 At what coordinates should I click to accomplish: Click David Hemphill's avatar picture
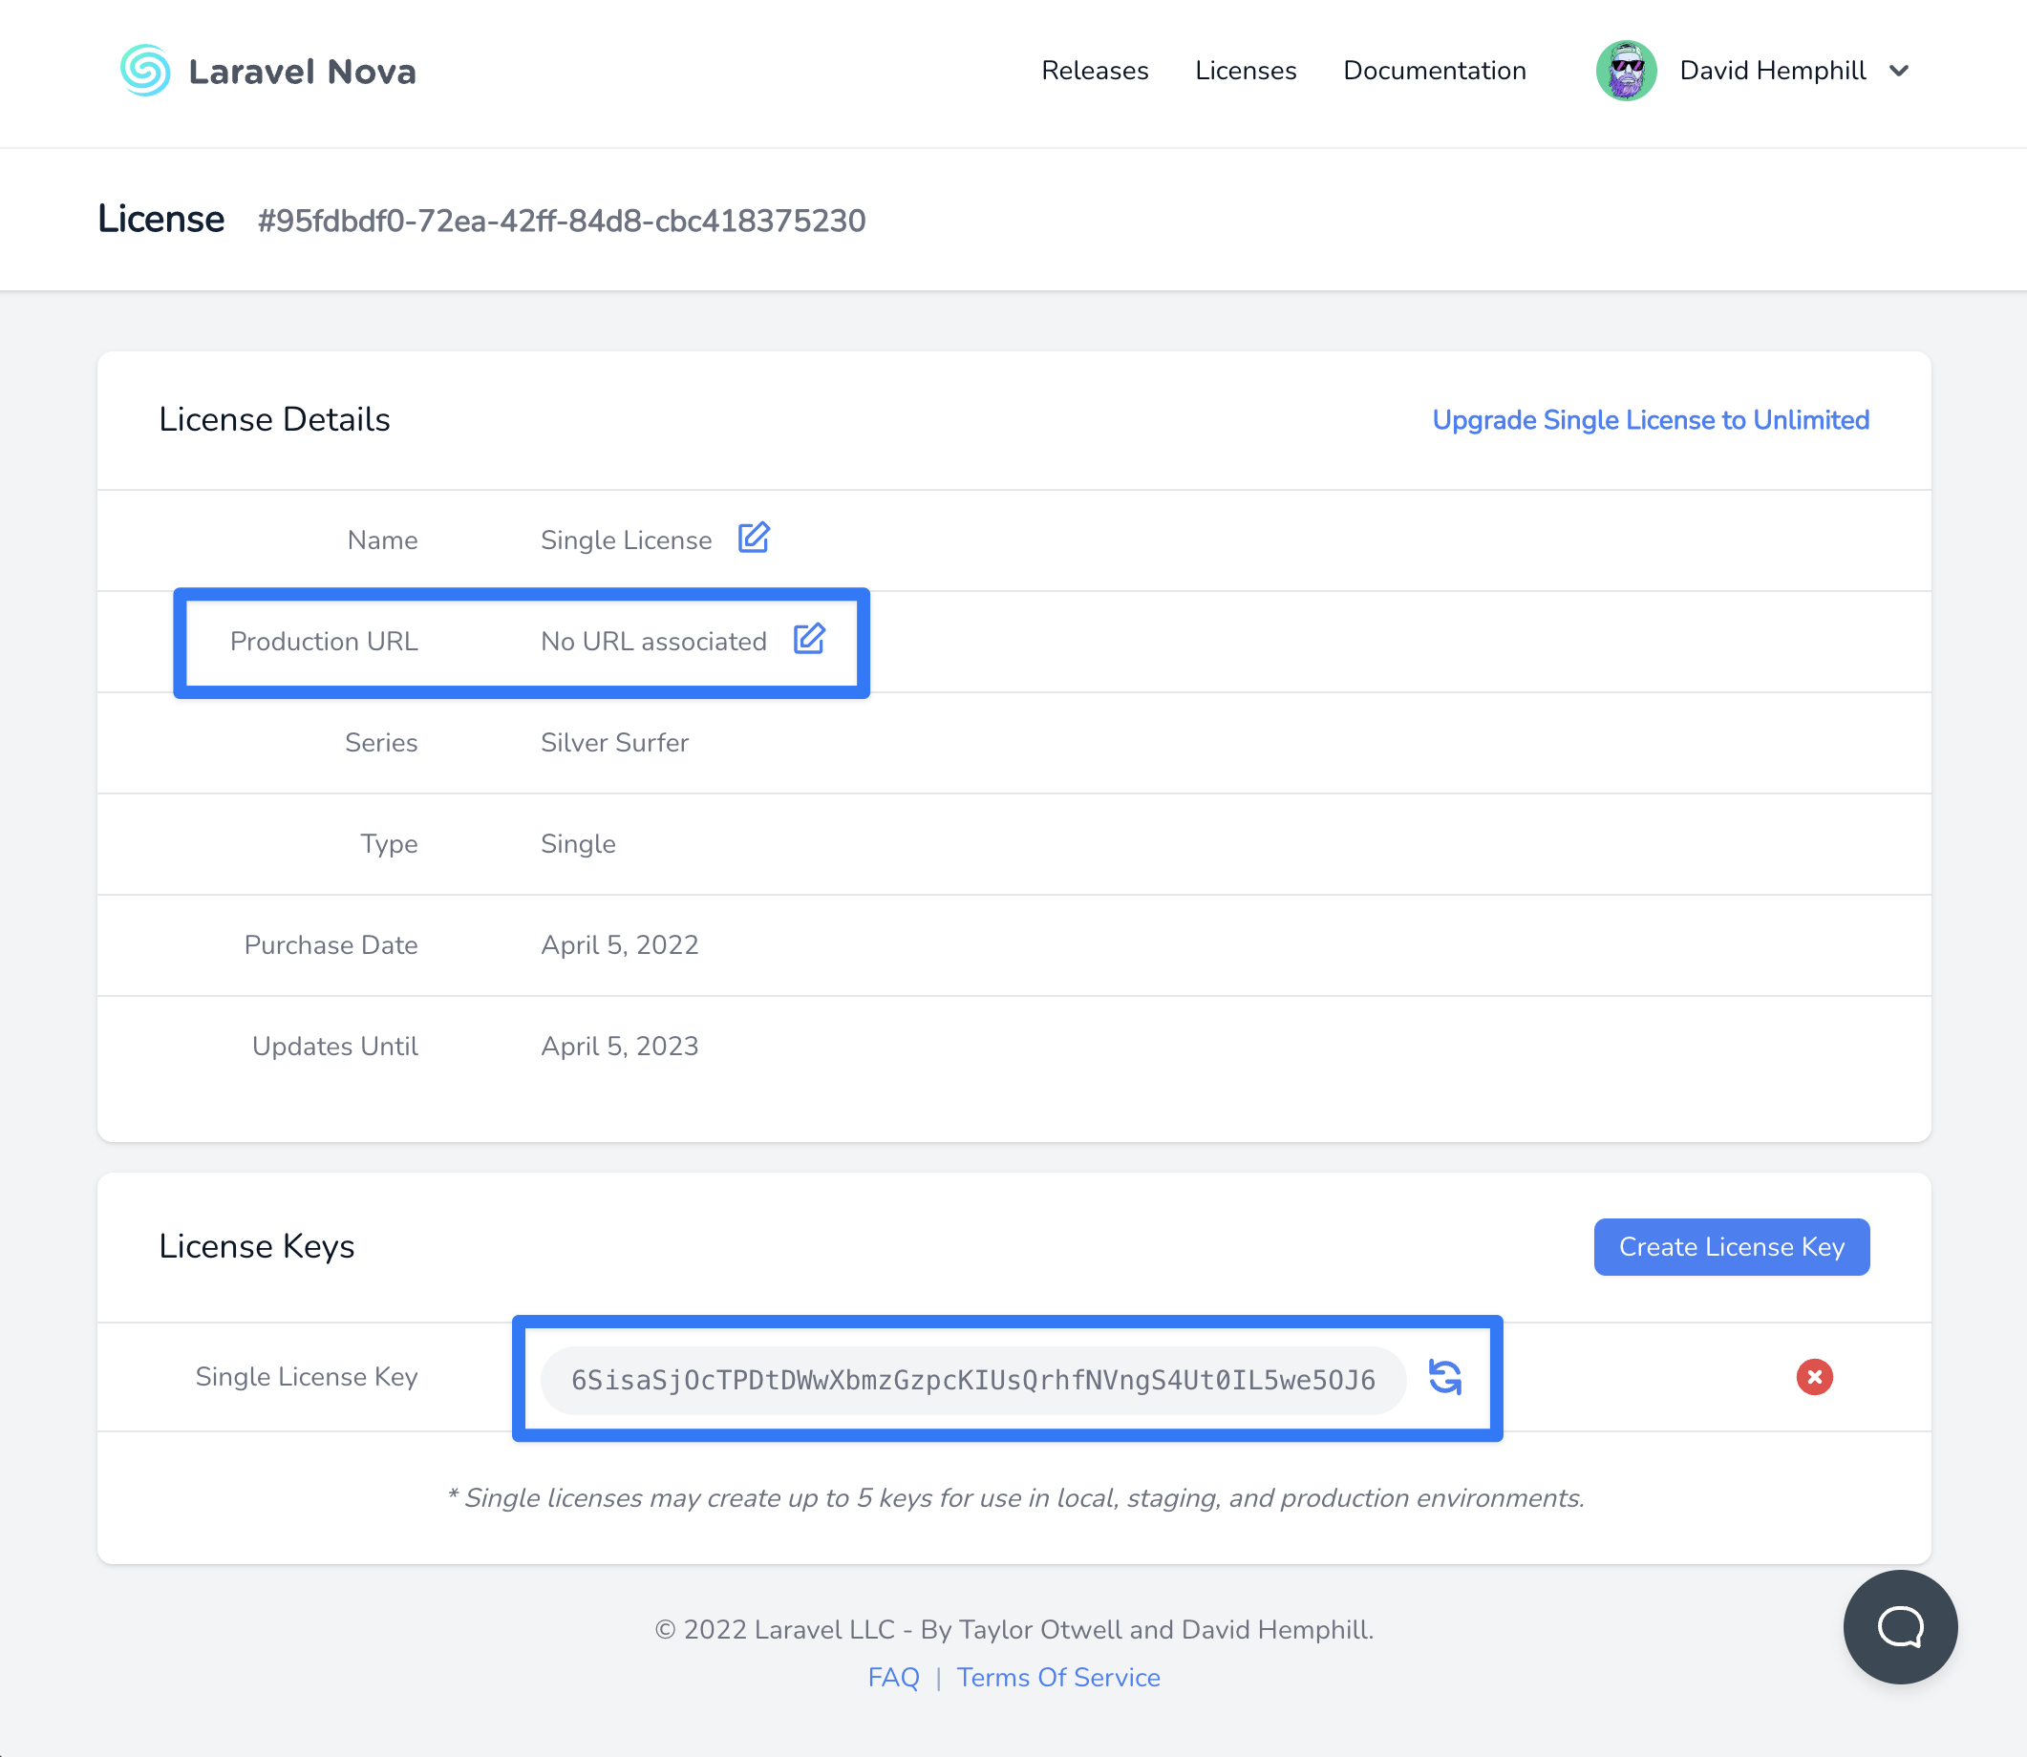1625,70
